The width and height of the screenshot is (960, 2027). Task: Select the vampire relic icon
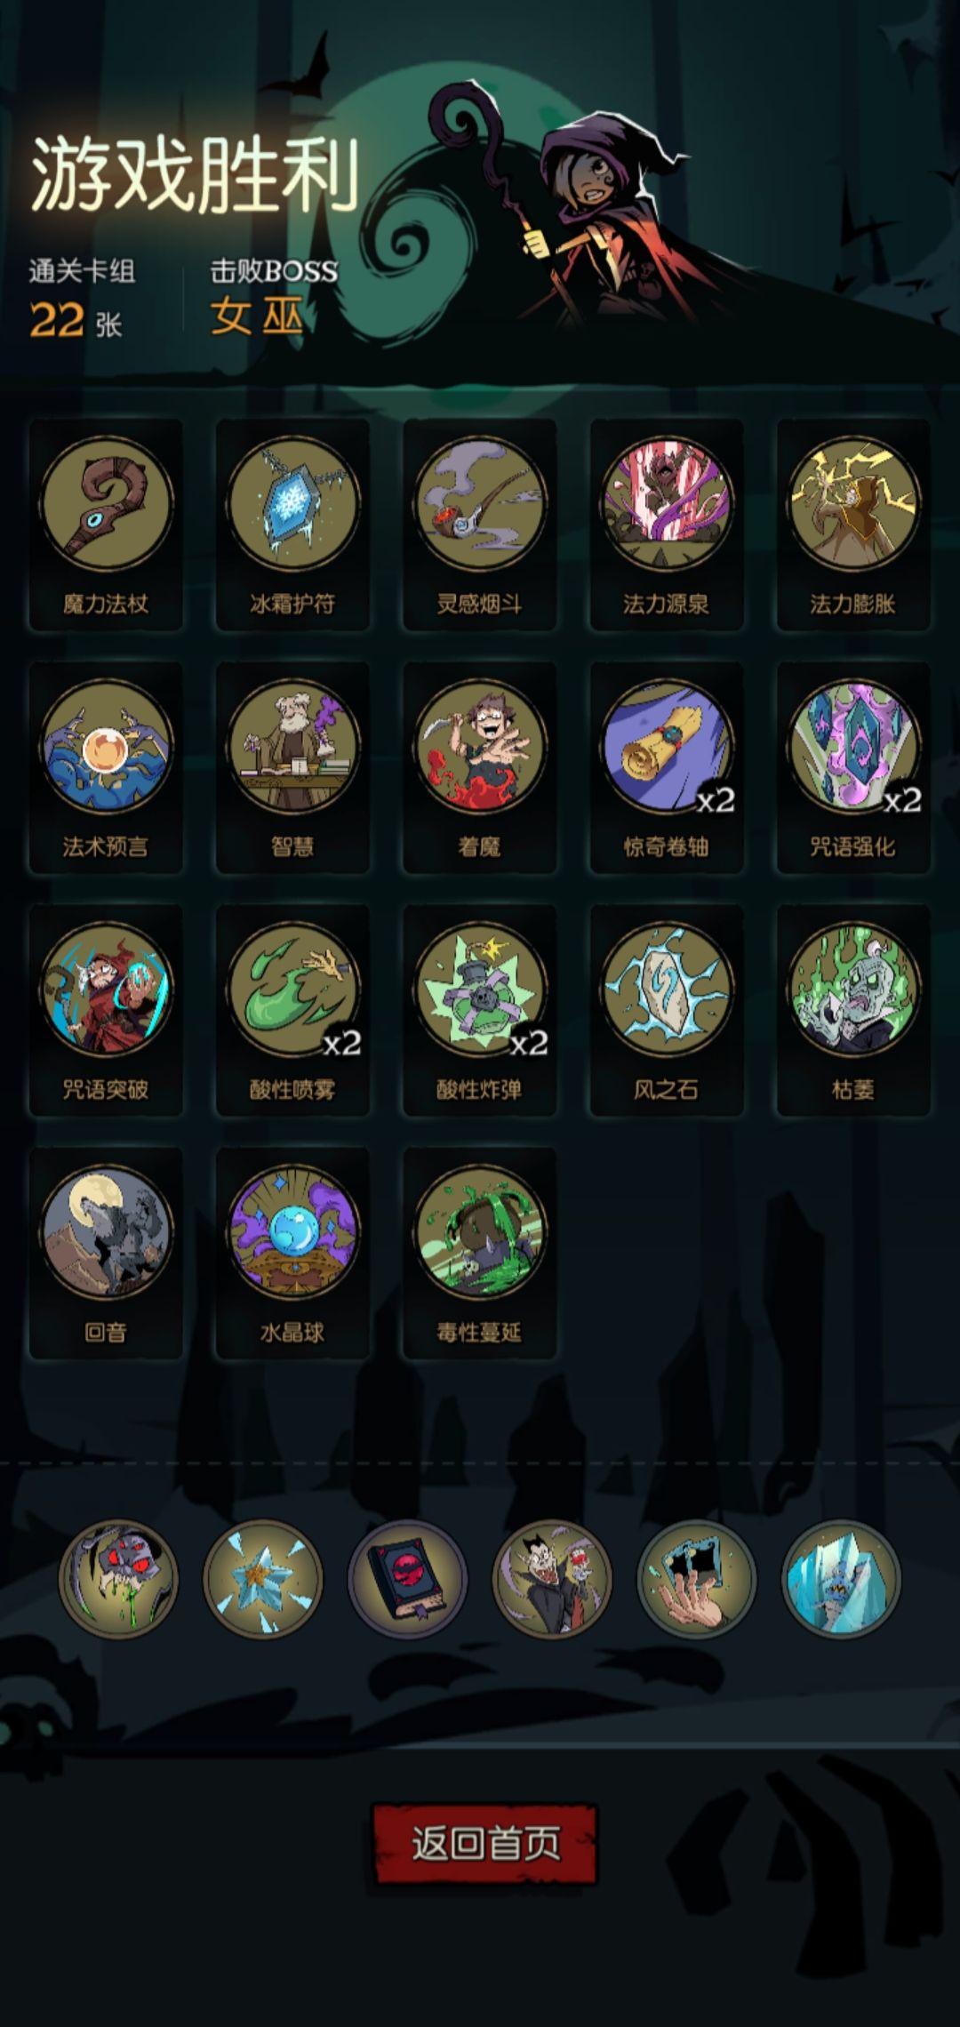[x=552, y=1578]
